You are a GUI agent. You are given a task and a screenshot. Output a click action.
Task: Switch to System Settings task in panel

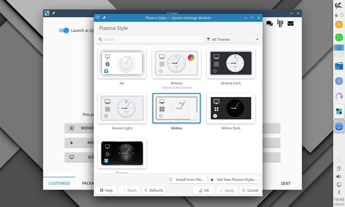339,126
